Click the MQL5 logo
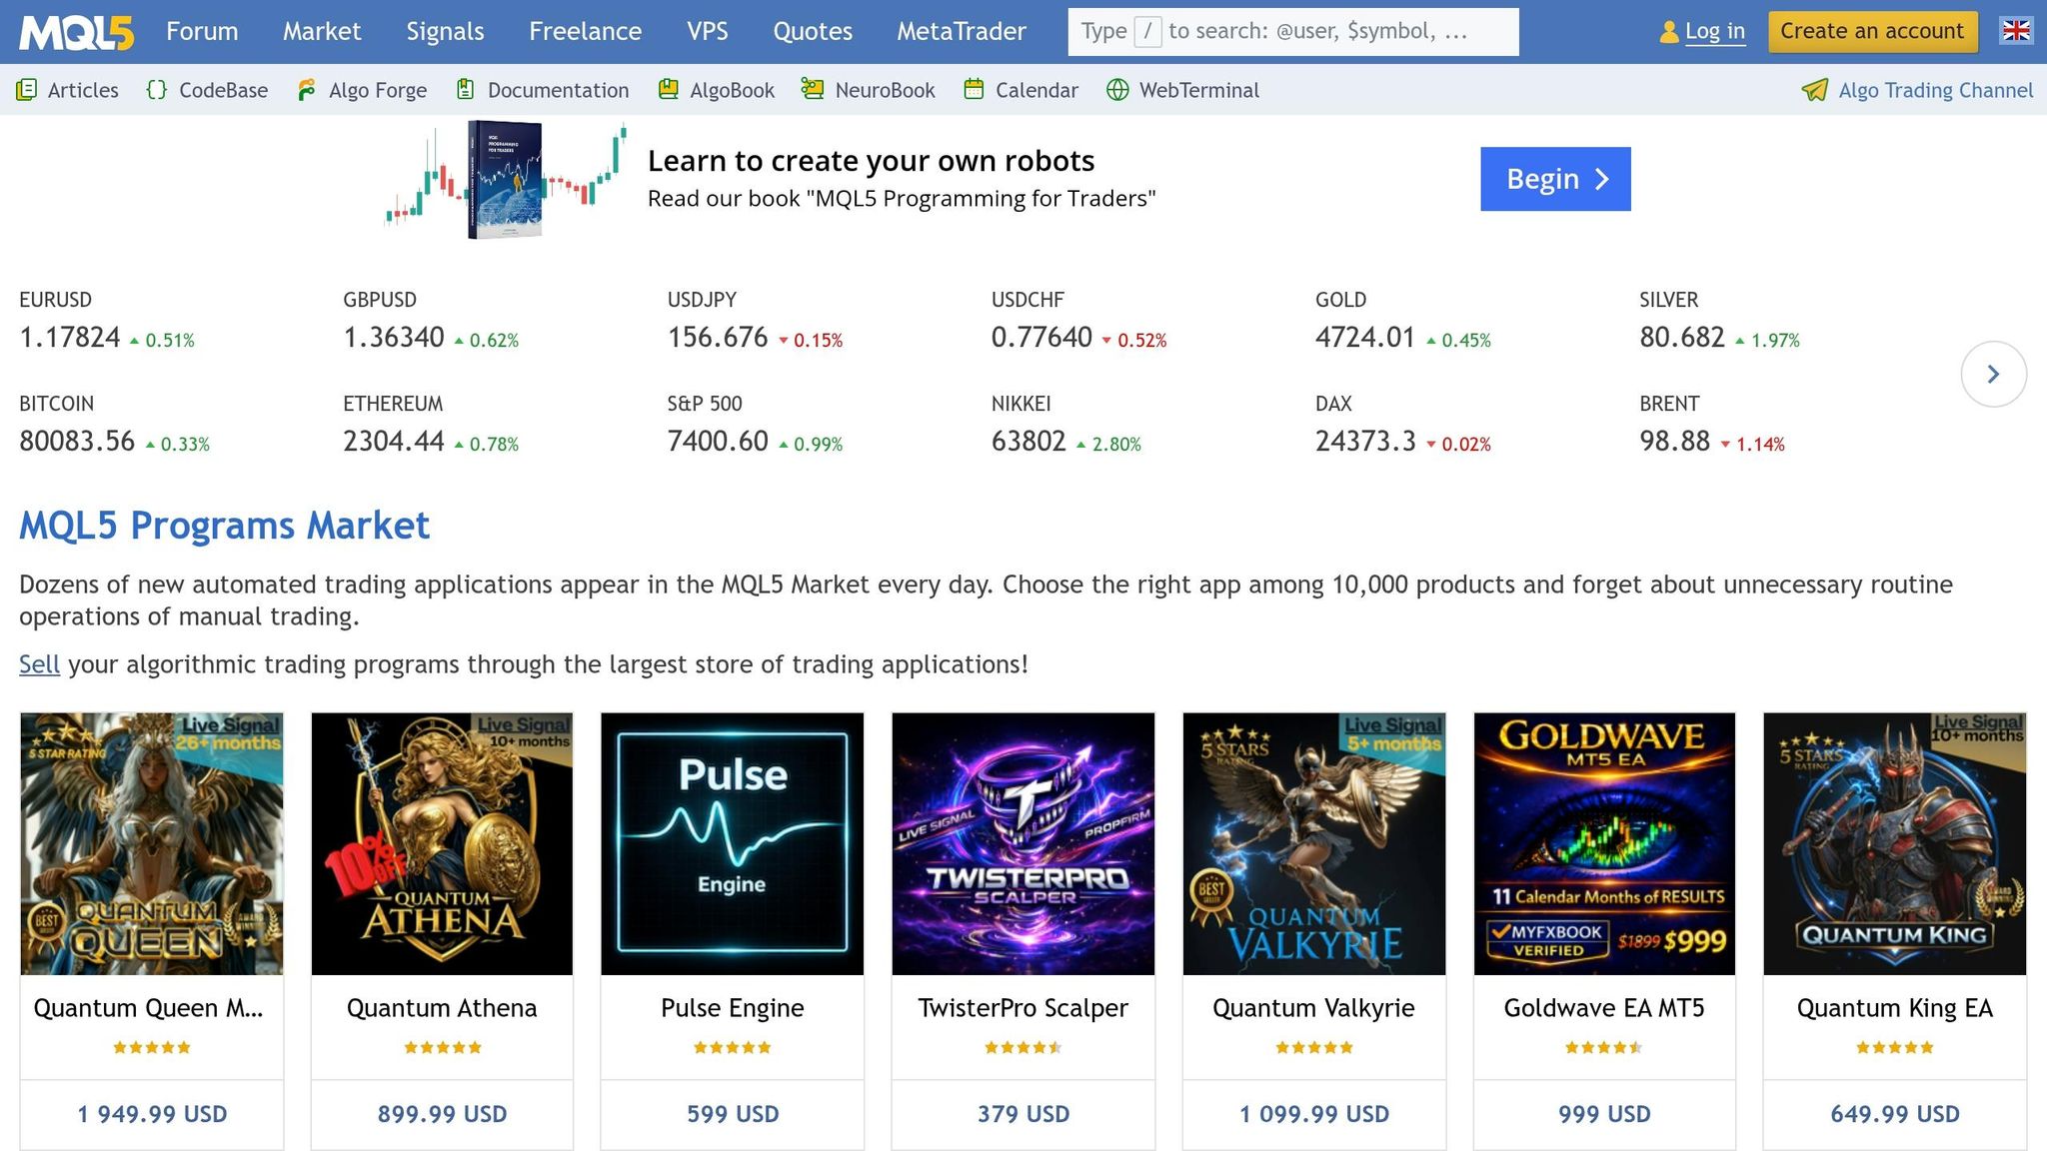This screenshot has height=1151, width=2047. coord(76,32)
